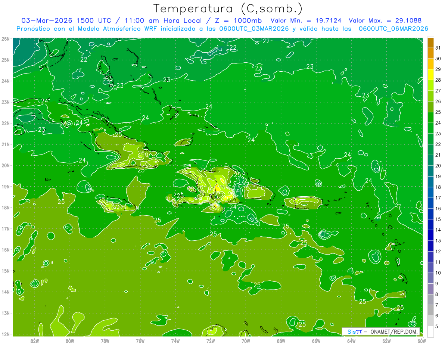Click the colorbar label "31"

(x=438, y=48)
